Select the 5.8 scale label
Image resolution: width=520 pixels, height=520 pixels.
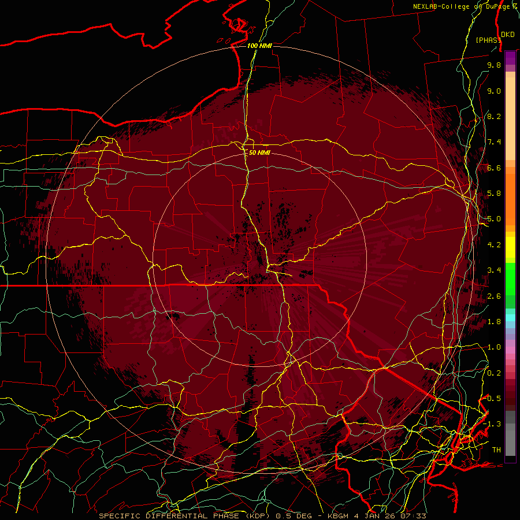(494, 194)
